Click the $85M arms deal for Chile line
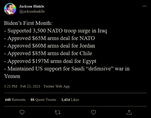The image size is (151, 118). (x=48, y=53)
